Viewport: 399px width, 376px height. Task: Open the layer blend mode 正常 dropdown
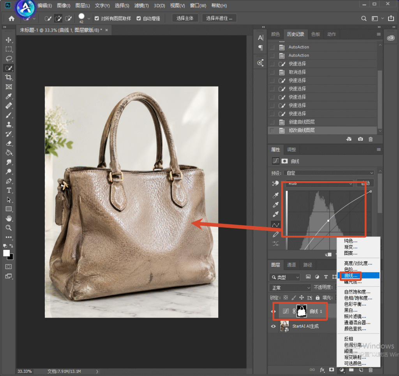pos(290,288)
